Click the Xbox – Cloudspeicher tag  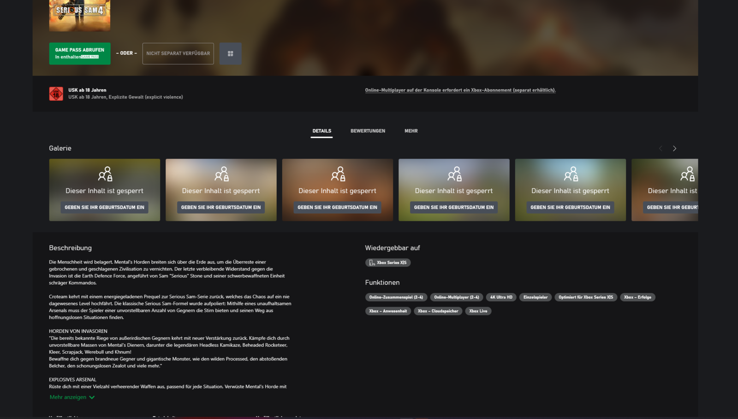click(438, 311)
